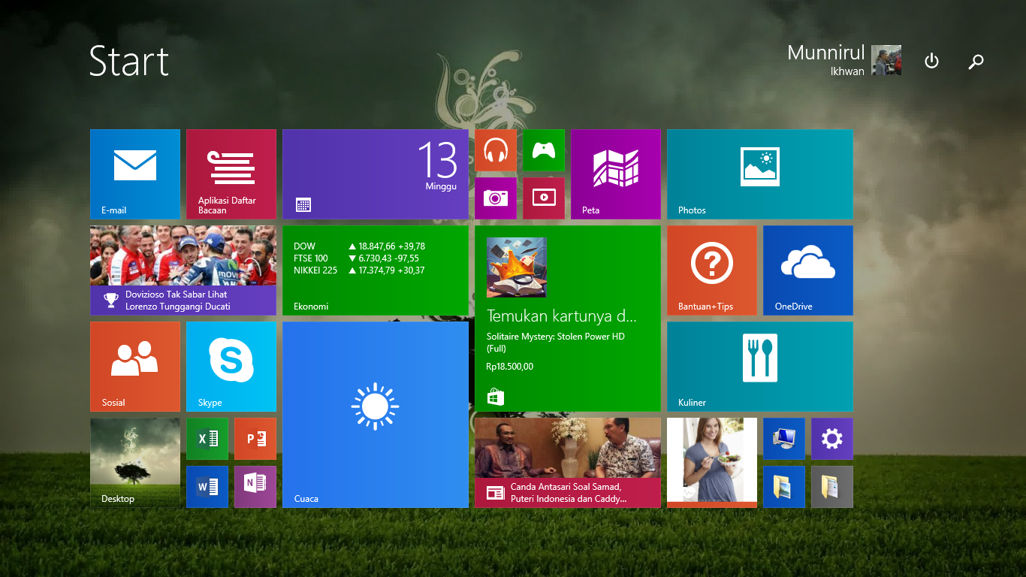Screen dimensions: 1026x577
Task: Open the Video player tile
Action: pyautogui.click(x=544, y=198)
